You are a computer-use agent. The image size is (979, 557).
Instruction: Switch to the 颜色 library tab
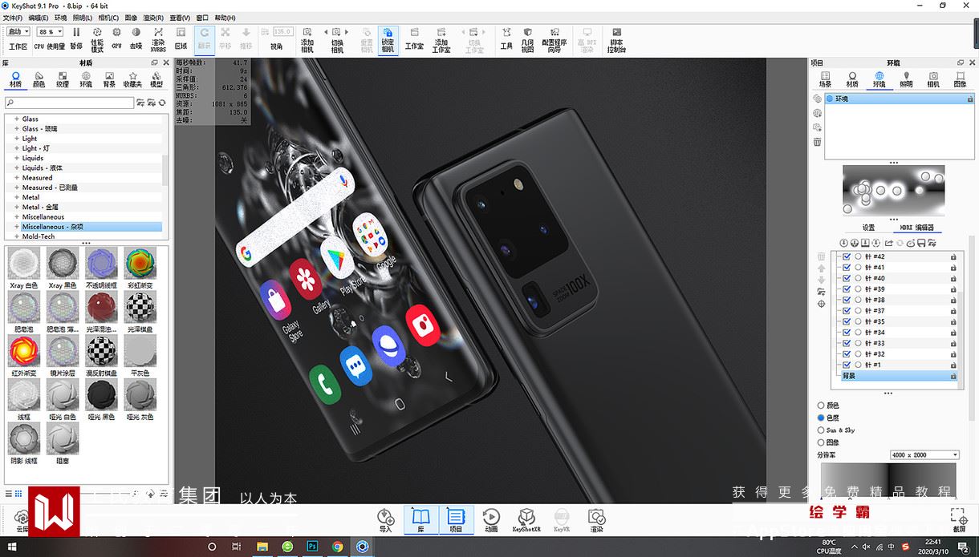tap(39, 79)
